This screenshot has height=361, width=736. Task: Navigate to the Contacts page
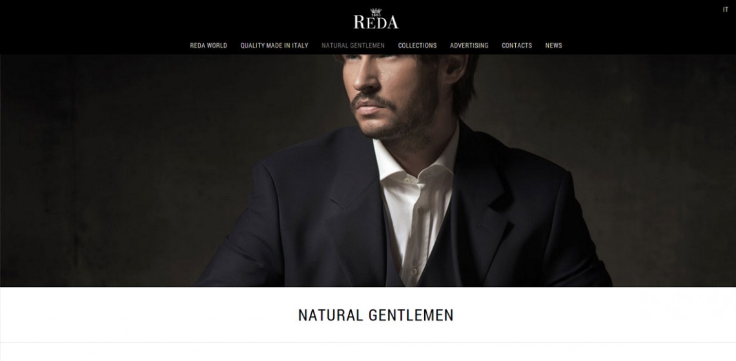(516, 46)
